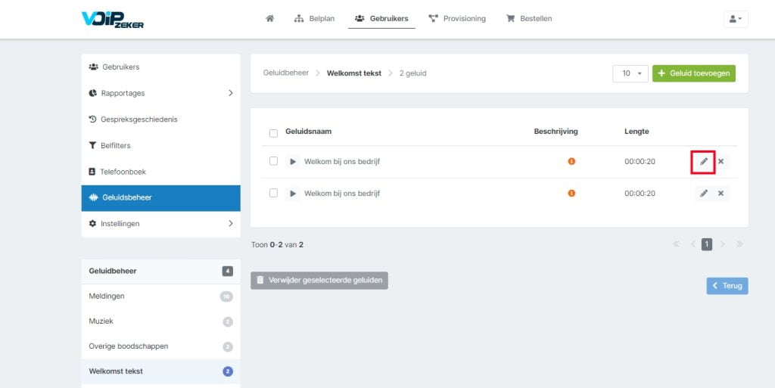Open Belfilters in the sidebar
775x388 pixels.
(160, 145)
